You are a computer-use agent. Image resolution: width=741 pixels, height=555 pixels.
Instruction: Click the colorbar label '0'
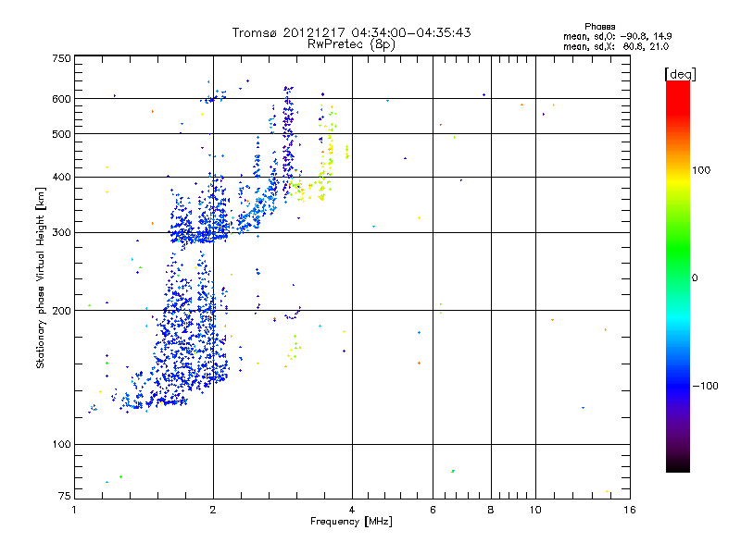click(x=695, y=278)
